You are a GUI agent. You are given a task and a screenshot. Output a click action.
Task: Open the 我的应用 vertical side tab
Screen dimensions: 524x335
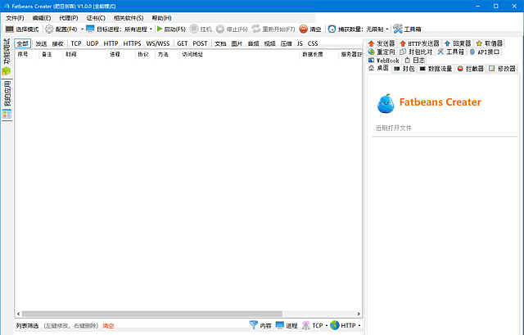[x=7, y=100]
